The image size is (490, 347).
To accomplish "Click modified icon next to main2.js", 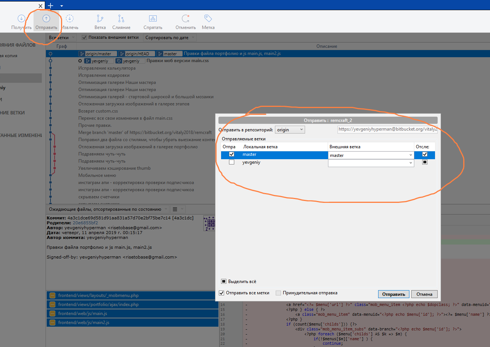I will click(52, 323).
